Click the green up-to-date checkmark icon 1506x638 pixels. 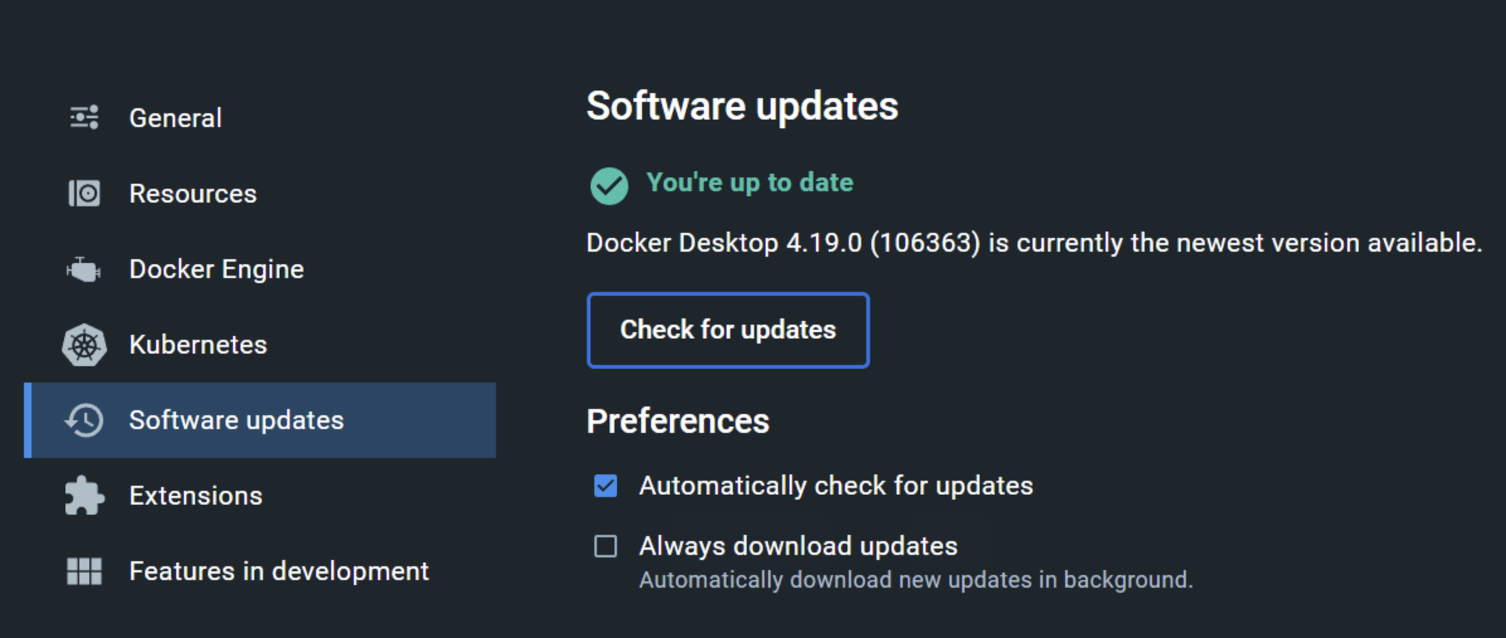click(x=609, y=186)
